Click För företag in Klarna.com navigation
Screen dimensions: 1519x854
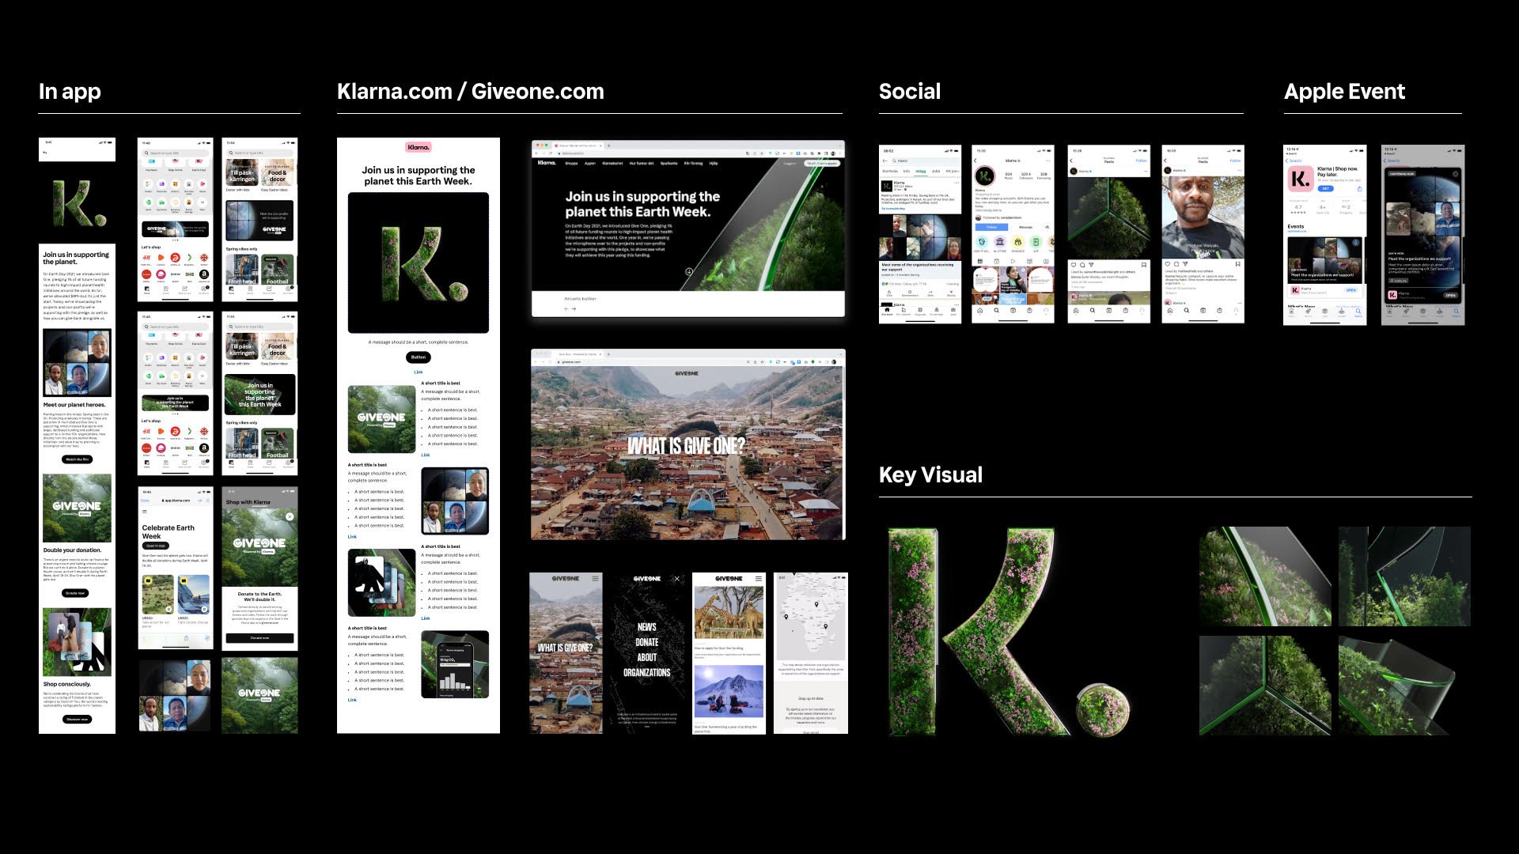pyautogui.click(x=693, y=164)
